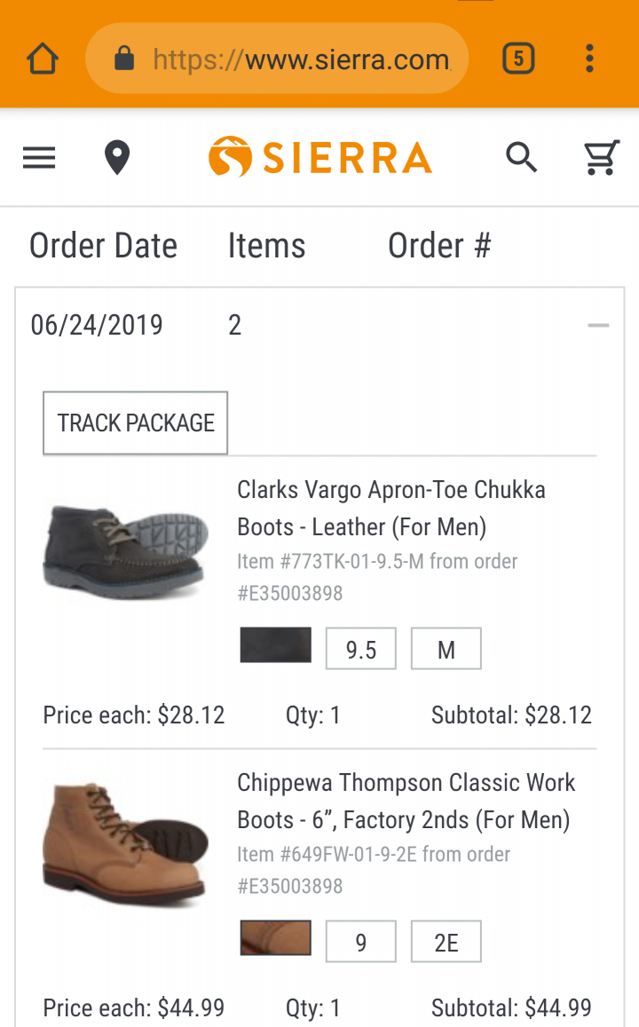Tap the padlock icon in address bar
The image size is (639, 1027).
click(124, 59)
